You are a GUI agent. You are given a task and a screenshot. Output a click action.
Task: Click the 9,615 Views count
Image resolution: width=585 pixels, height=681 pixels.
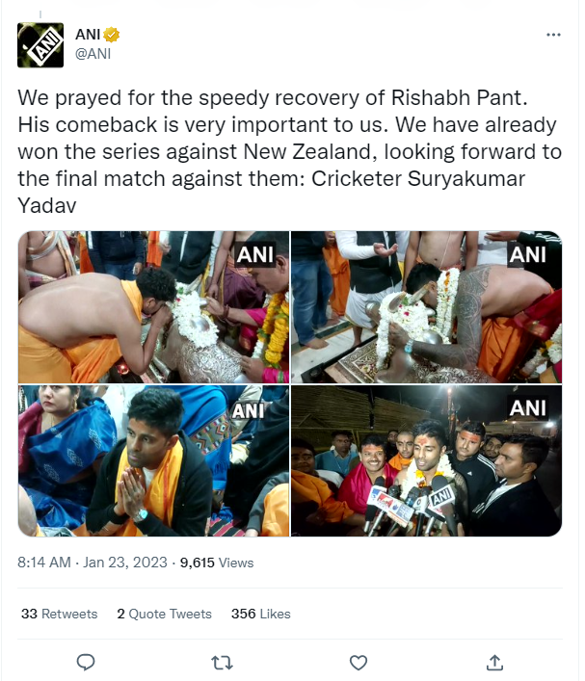217,563
